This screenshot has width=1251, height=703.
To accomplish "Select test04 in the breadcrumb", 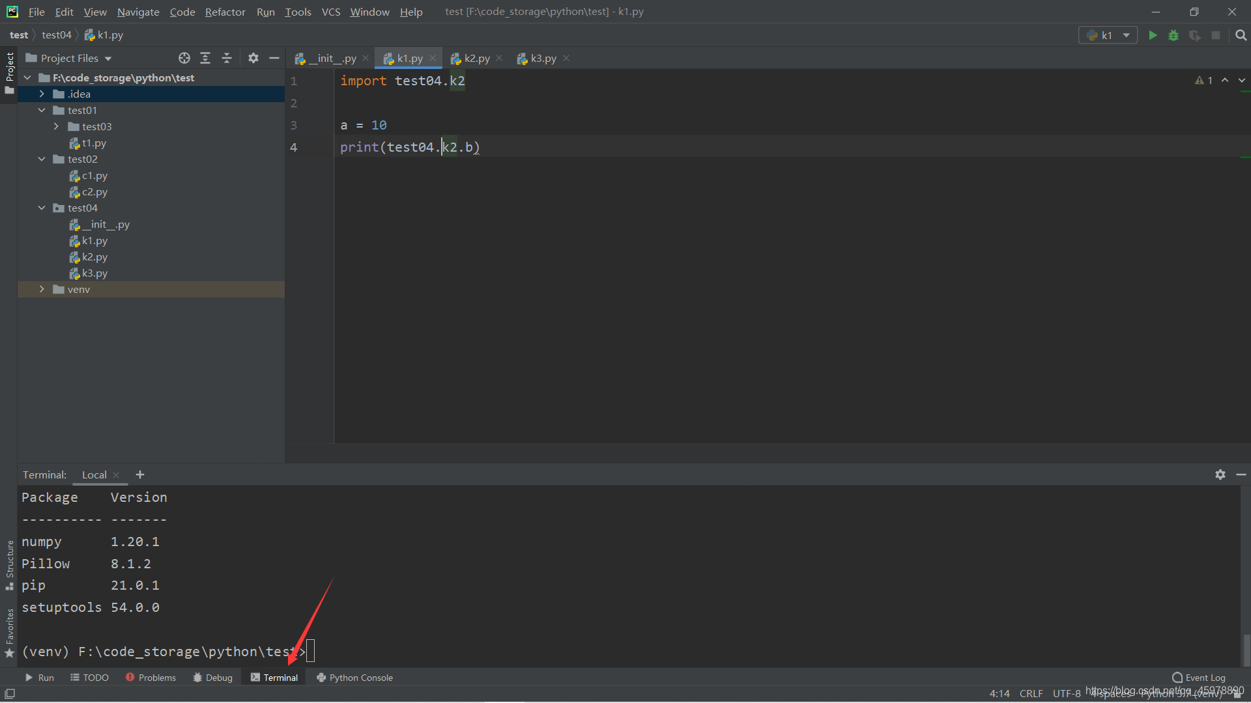I will (x=57, y=35).
